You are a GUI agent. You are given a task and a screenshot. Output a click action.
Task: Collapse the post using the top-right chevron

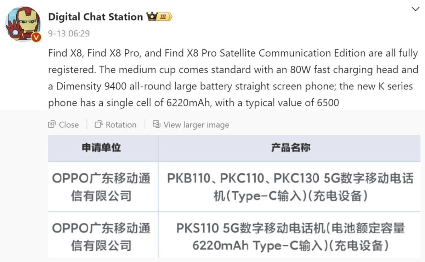[415, 10]
